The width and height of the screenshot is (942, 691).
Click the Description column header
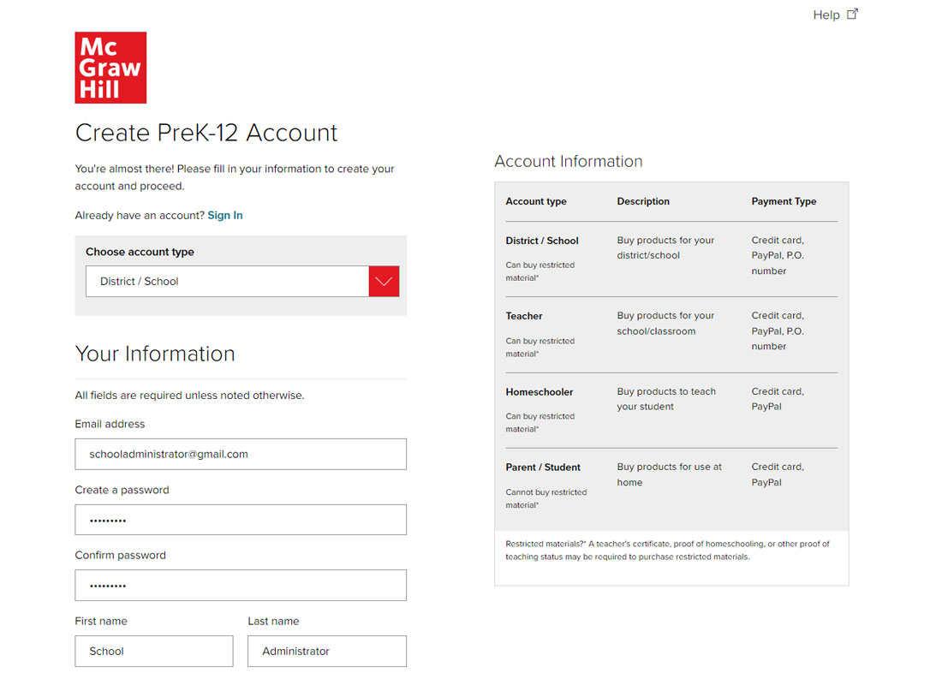click(x=643, y=201)
